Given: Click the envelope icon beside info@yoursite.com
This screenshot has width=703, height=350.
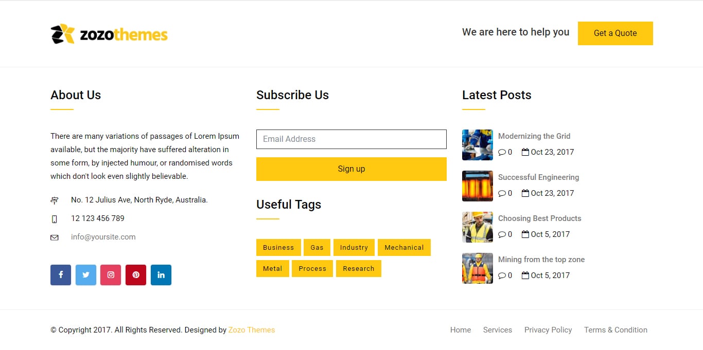Looking at the screenshot, I should (55, 237).
